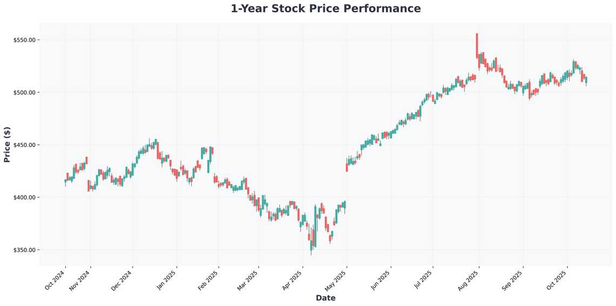Click the 'Price ($)' y-axis label

[8, 145]
